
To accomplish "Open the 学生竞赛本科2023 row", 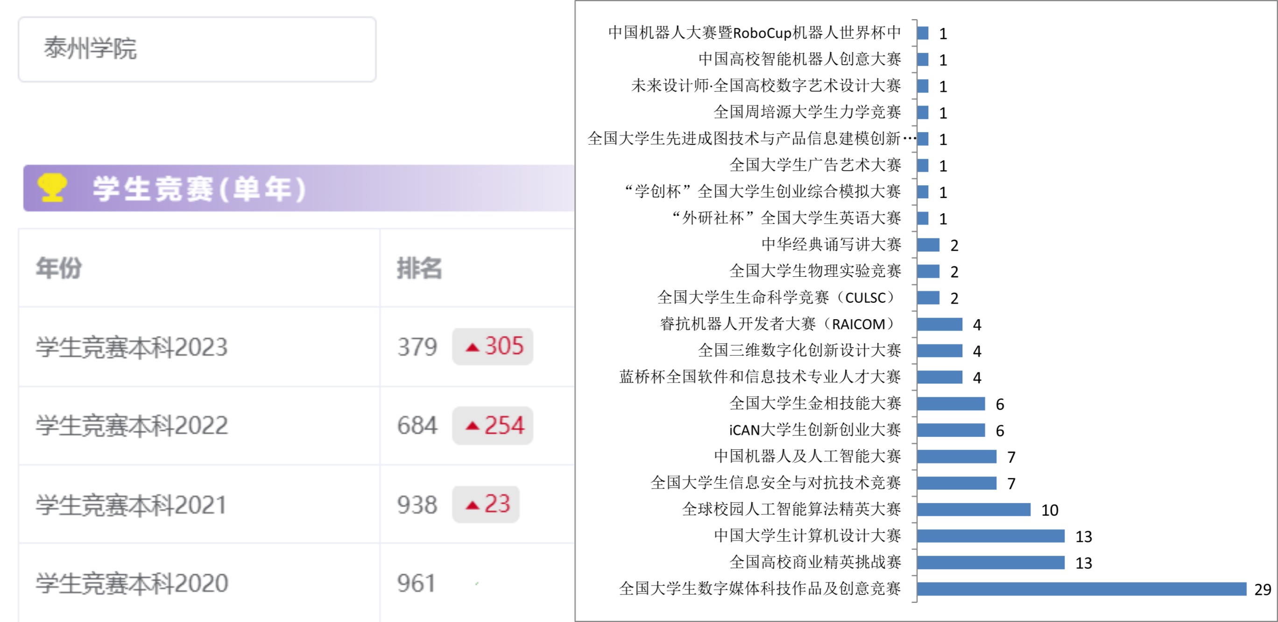I will pos(132,347).
